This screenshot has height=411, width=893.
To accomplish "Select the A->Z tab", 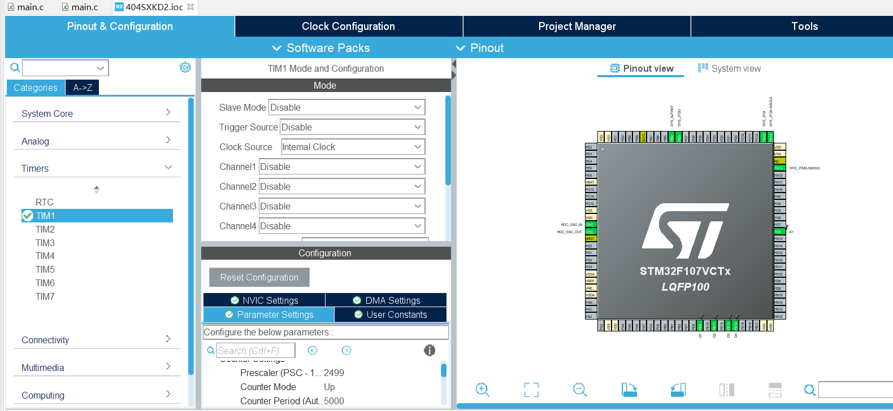I will click(83, 88).
